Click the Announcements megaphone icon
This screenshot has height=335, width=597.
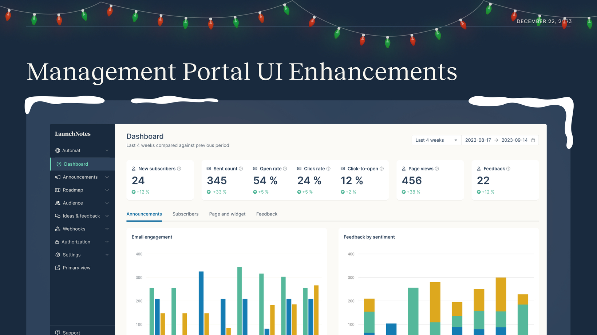coord(58,177)
